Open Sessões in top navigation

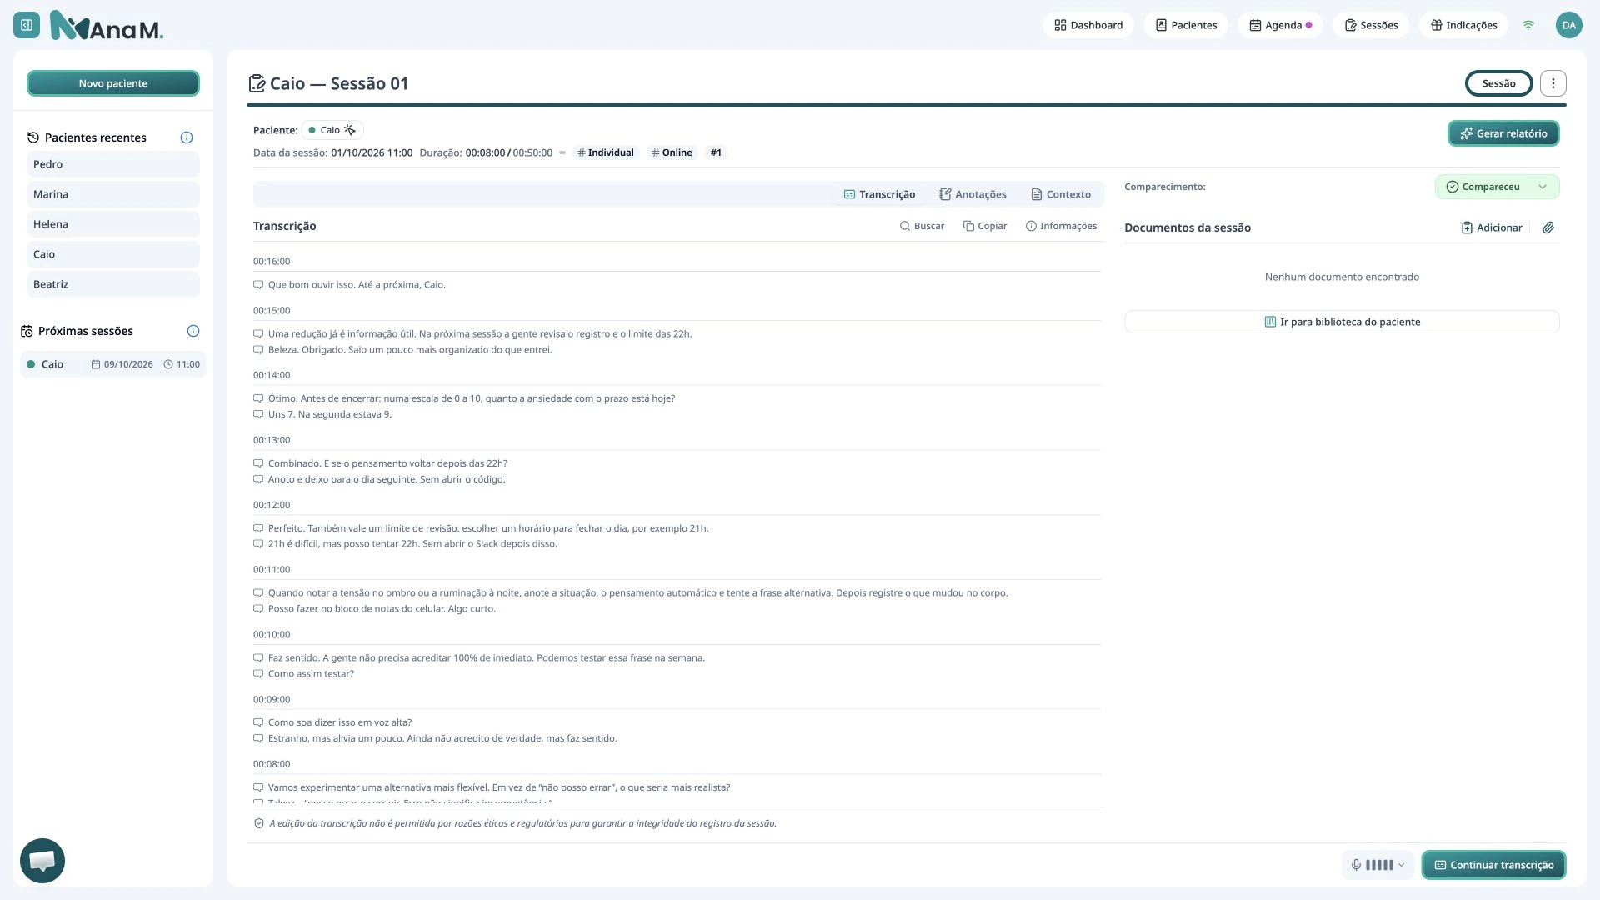[x=1371, y=25]
